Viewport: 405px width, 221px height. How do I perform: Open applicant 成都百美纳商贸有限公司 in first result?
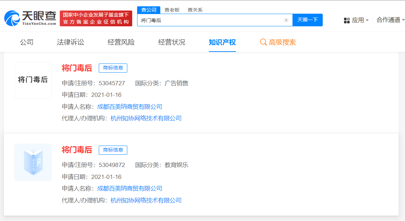[130, 107]
